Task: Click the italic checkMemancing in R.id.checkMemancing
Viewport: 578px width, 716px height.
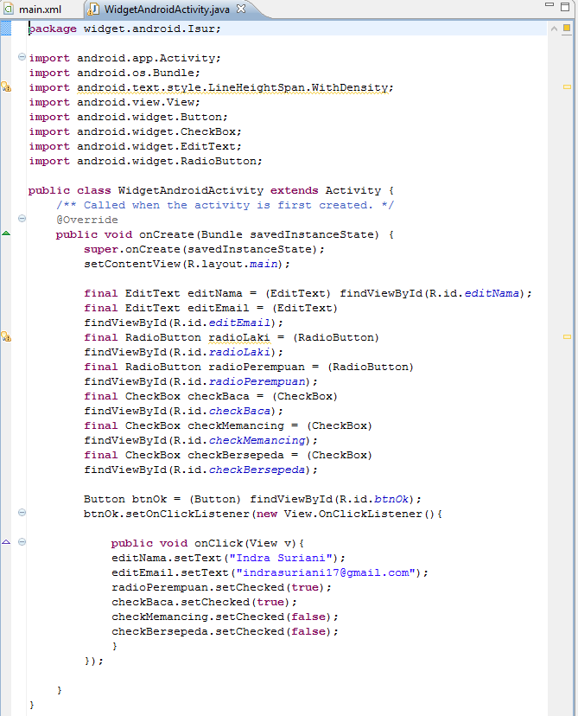Action: click(257, 440)
